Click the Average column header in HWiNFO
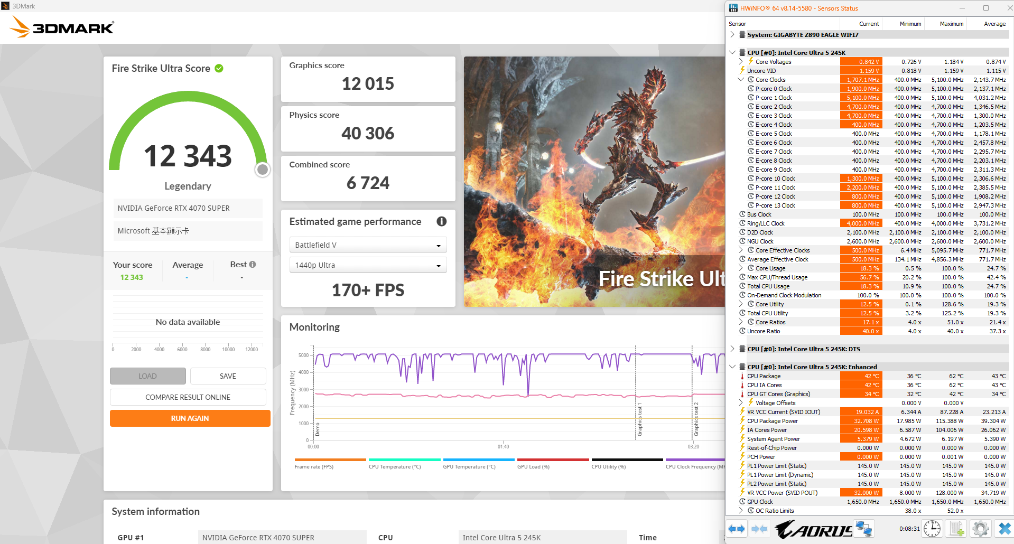 coord(988,24)
